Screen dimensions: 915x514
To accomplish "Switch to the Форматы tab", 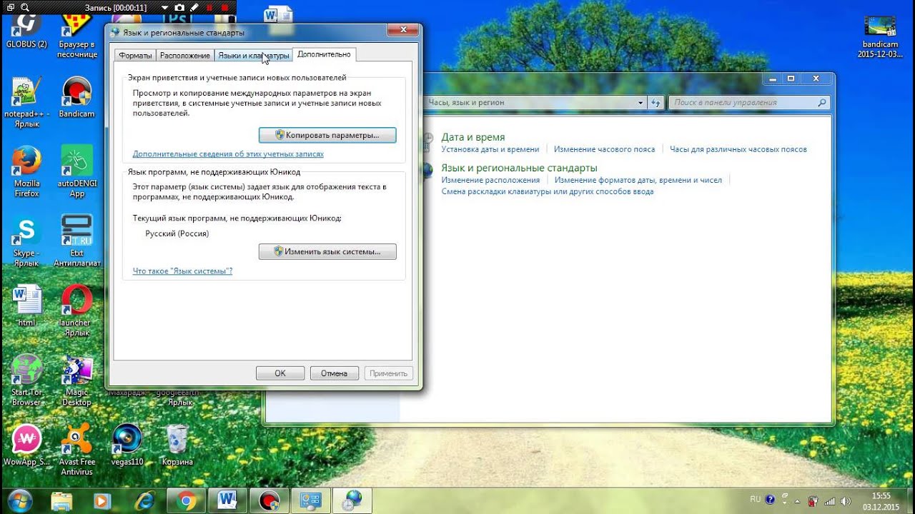I will pyautogui.click(x=135, y=56).
